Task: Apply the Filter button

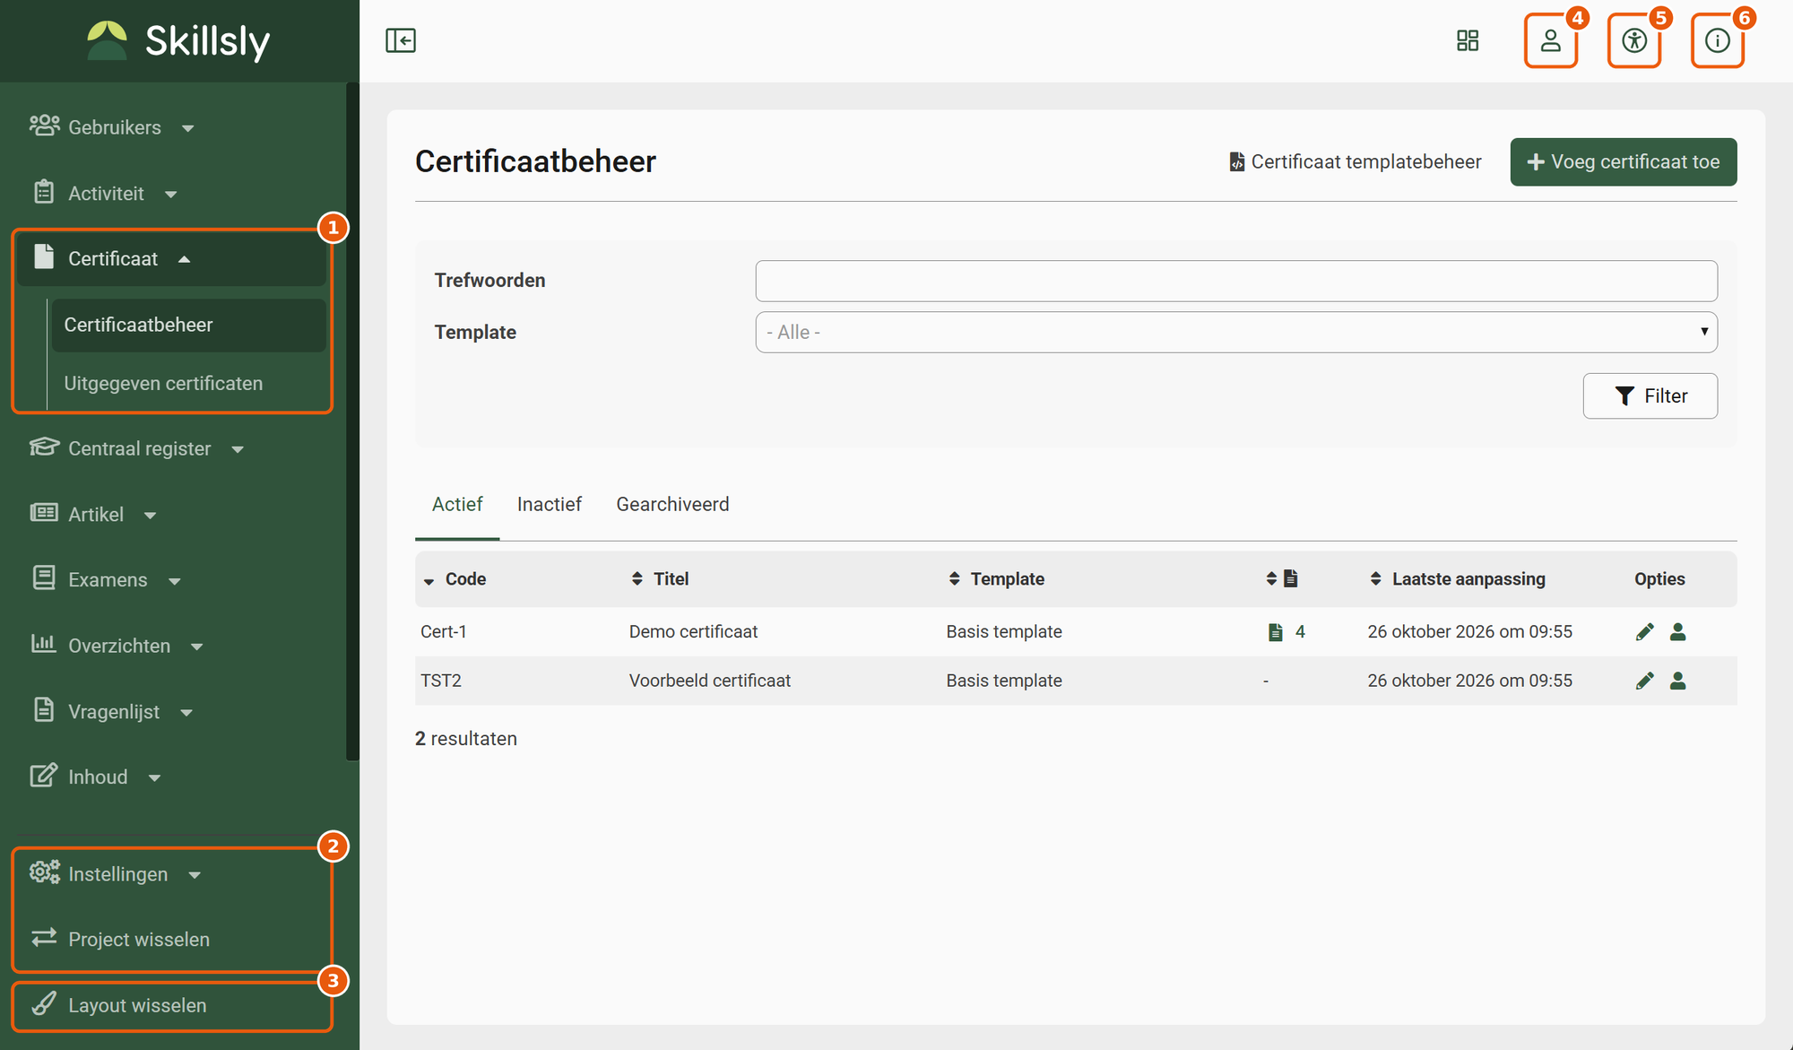Action: (1650, 396)
